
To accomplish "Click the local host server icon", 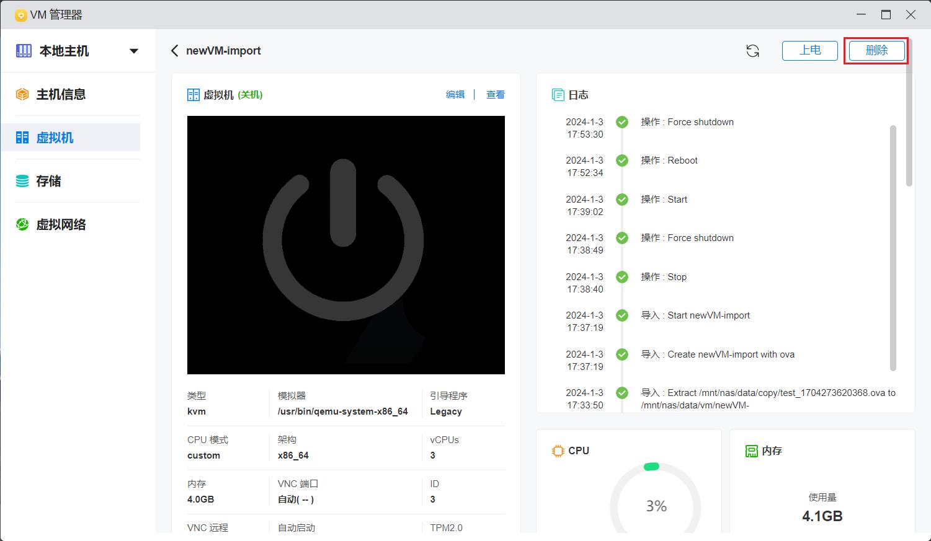I will (24, 51).
